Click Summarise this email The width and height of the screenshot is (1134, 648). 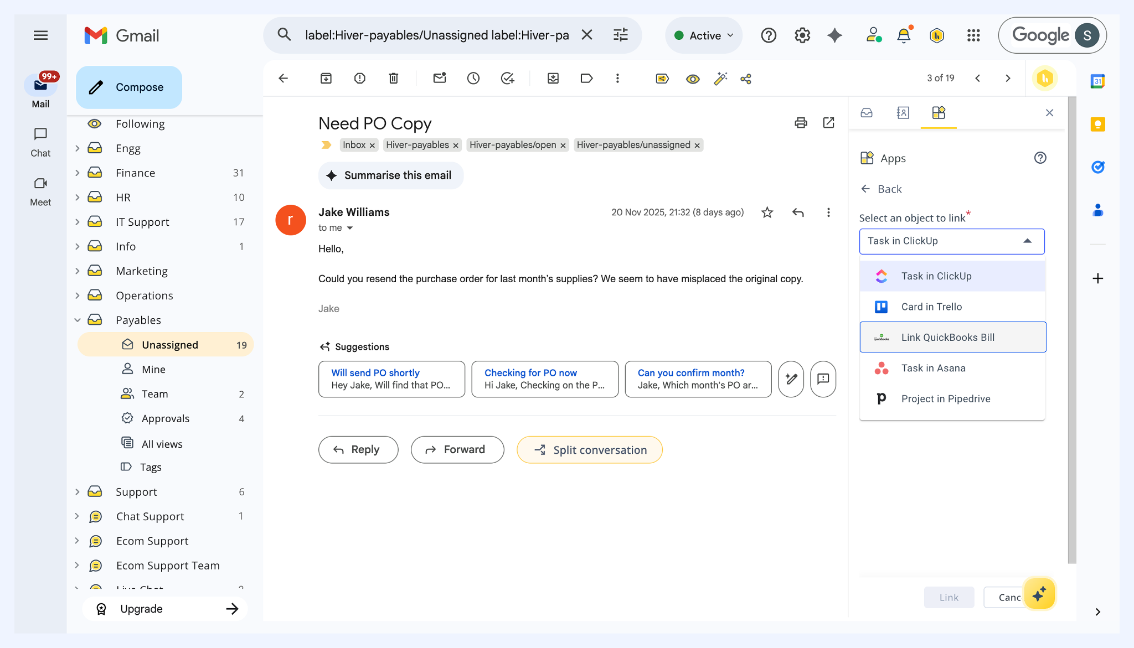[x=391, y=175]
